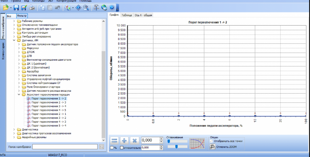This screenshot has width=310, height=157.
Task: Toggle the % checkbox
Action: (112, 148)
